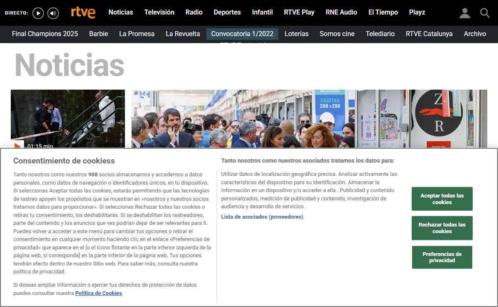
Task: Open the RTVE Play menu item
Action: (299, 12)
